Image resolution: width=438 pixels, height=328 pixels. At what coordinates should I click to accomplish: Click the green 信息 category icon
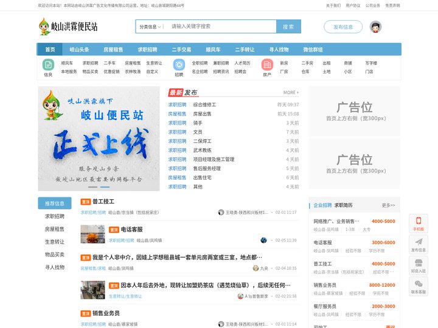[x=48, y=65]
